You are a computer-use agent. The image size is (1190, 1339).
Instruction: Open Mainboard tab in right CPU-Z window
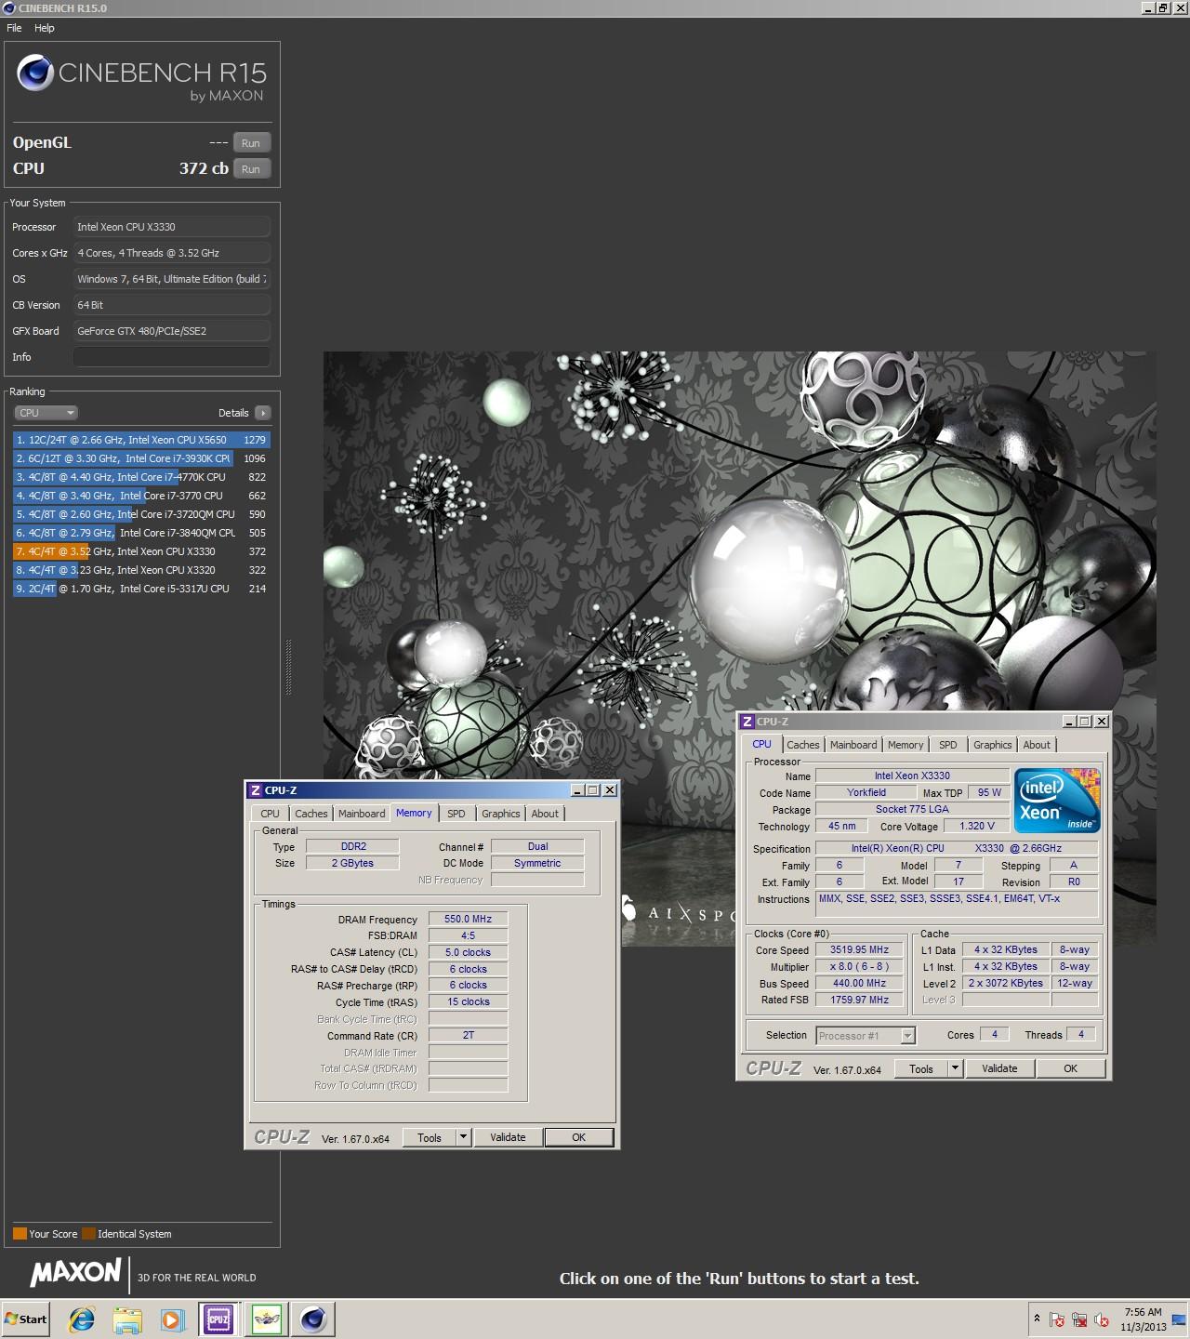(853, 745)
